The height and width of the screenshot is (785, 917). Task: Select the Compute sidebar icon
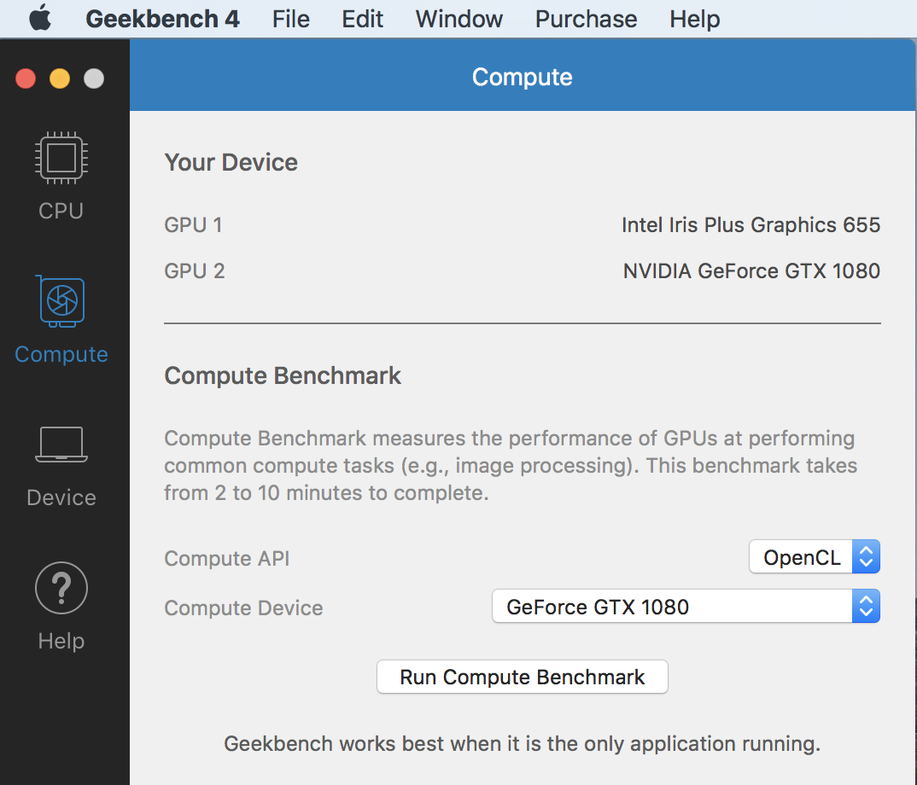[61, 301]
